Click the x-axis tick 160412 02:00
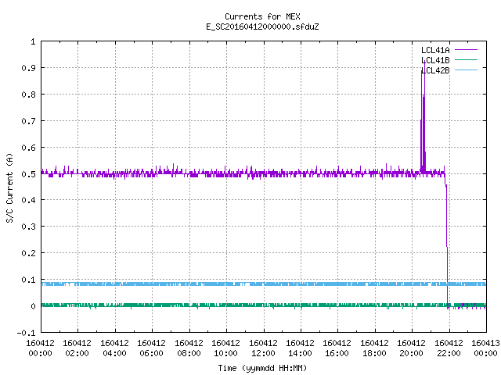The width and height of the screenshot is (501, 375). point(77,348)
